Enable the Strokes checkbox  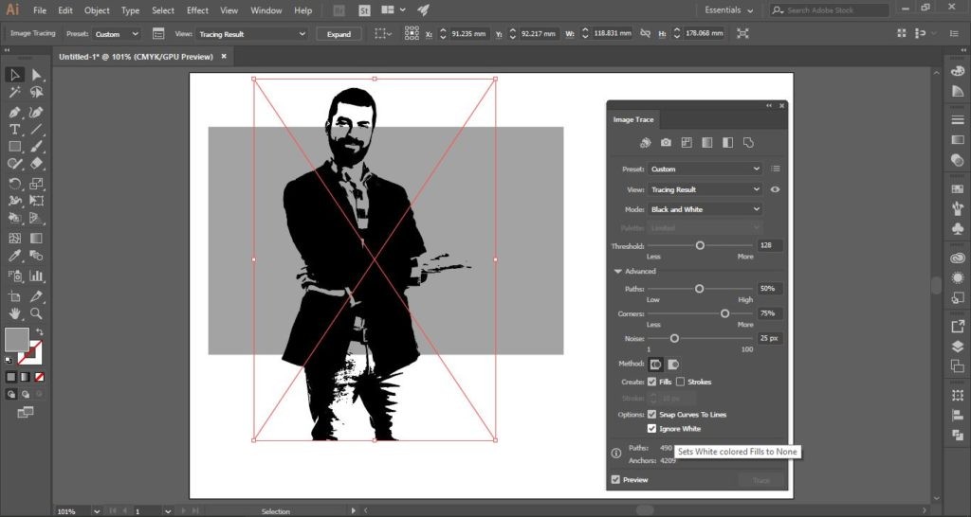point(681,382)
